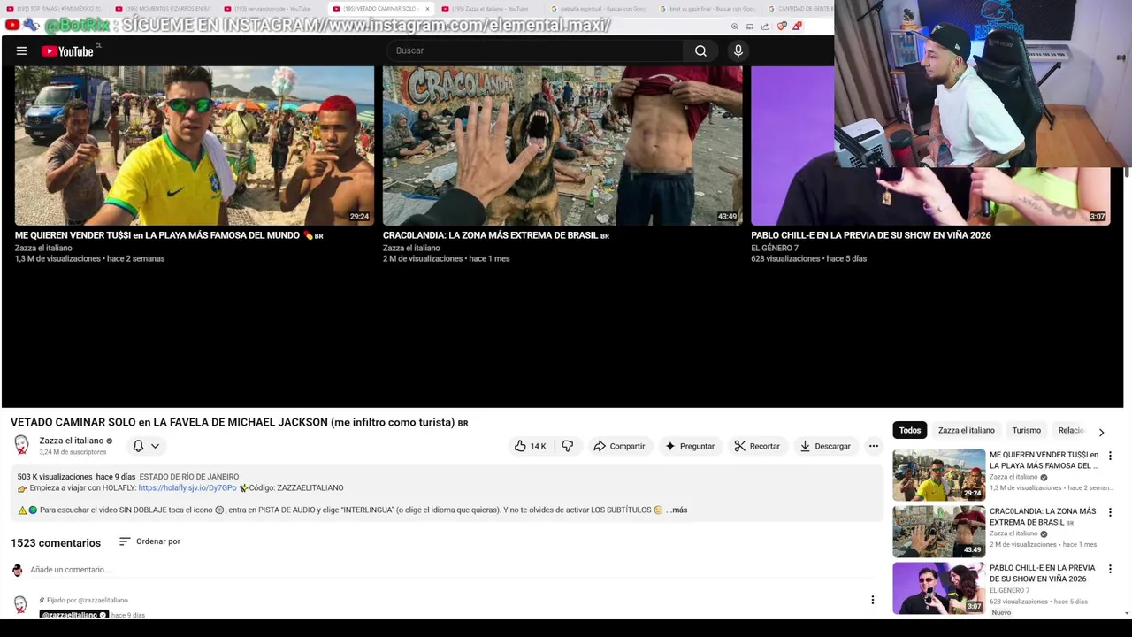This screenshot has width=1132, height=637.
Task: Open sidebar thumbnail CRAC0LANDIA
Action: 938,532
